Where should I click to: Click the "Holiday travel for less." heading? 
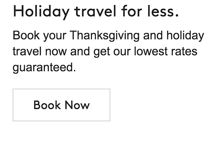pos(96,11)
